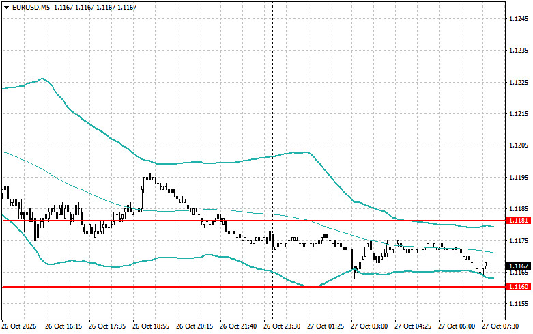This screenshot has width=533, height=334.
Task: Click the 26 Oct 16:15 time label
Action: click(63, 326)
